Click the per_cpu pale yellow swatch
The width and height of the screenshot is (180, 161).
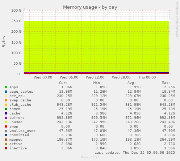click(x=6, y=96)
